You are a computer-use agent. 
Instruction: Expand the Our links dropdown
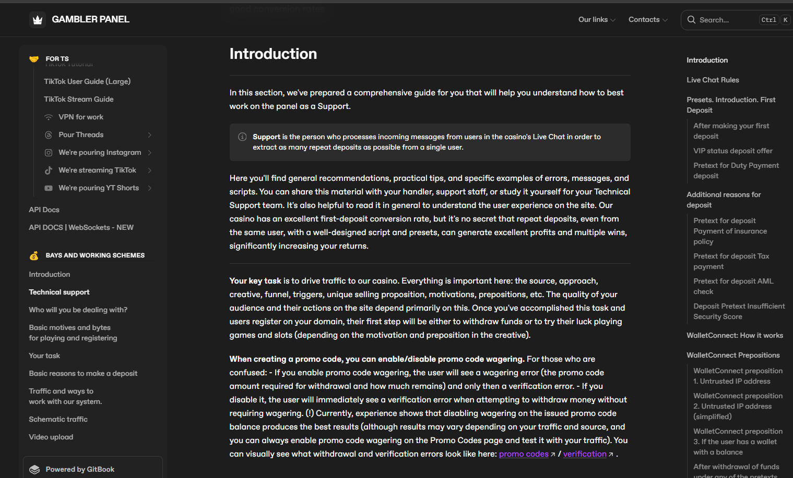click(x=596, y=19)
